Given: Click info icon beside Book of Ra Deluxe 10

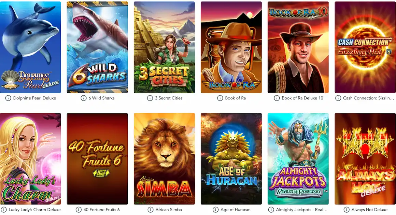Looking at the screenshot, I should pos(277,98).
